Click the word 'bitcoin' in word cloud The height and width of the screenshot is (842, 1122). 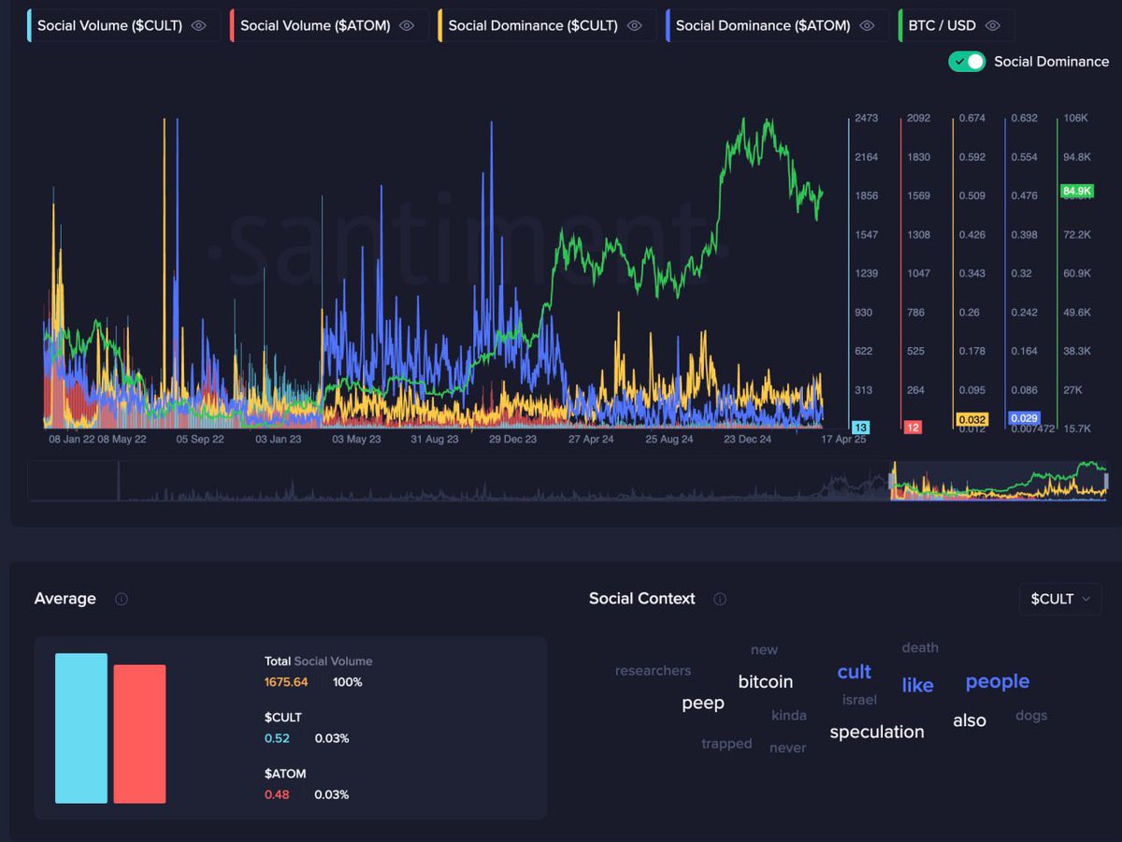[x=765, y=682]
